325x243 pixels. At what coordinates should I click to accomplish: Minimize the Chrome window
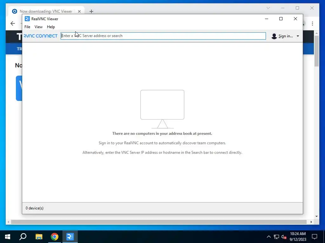[283, 8]
